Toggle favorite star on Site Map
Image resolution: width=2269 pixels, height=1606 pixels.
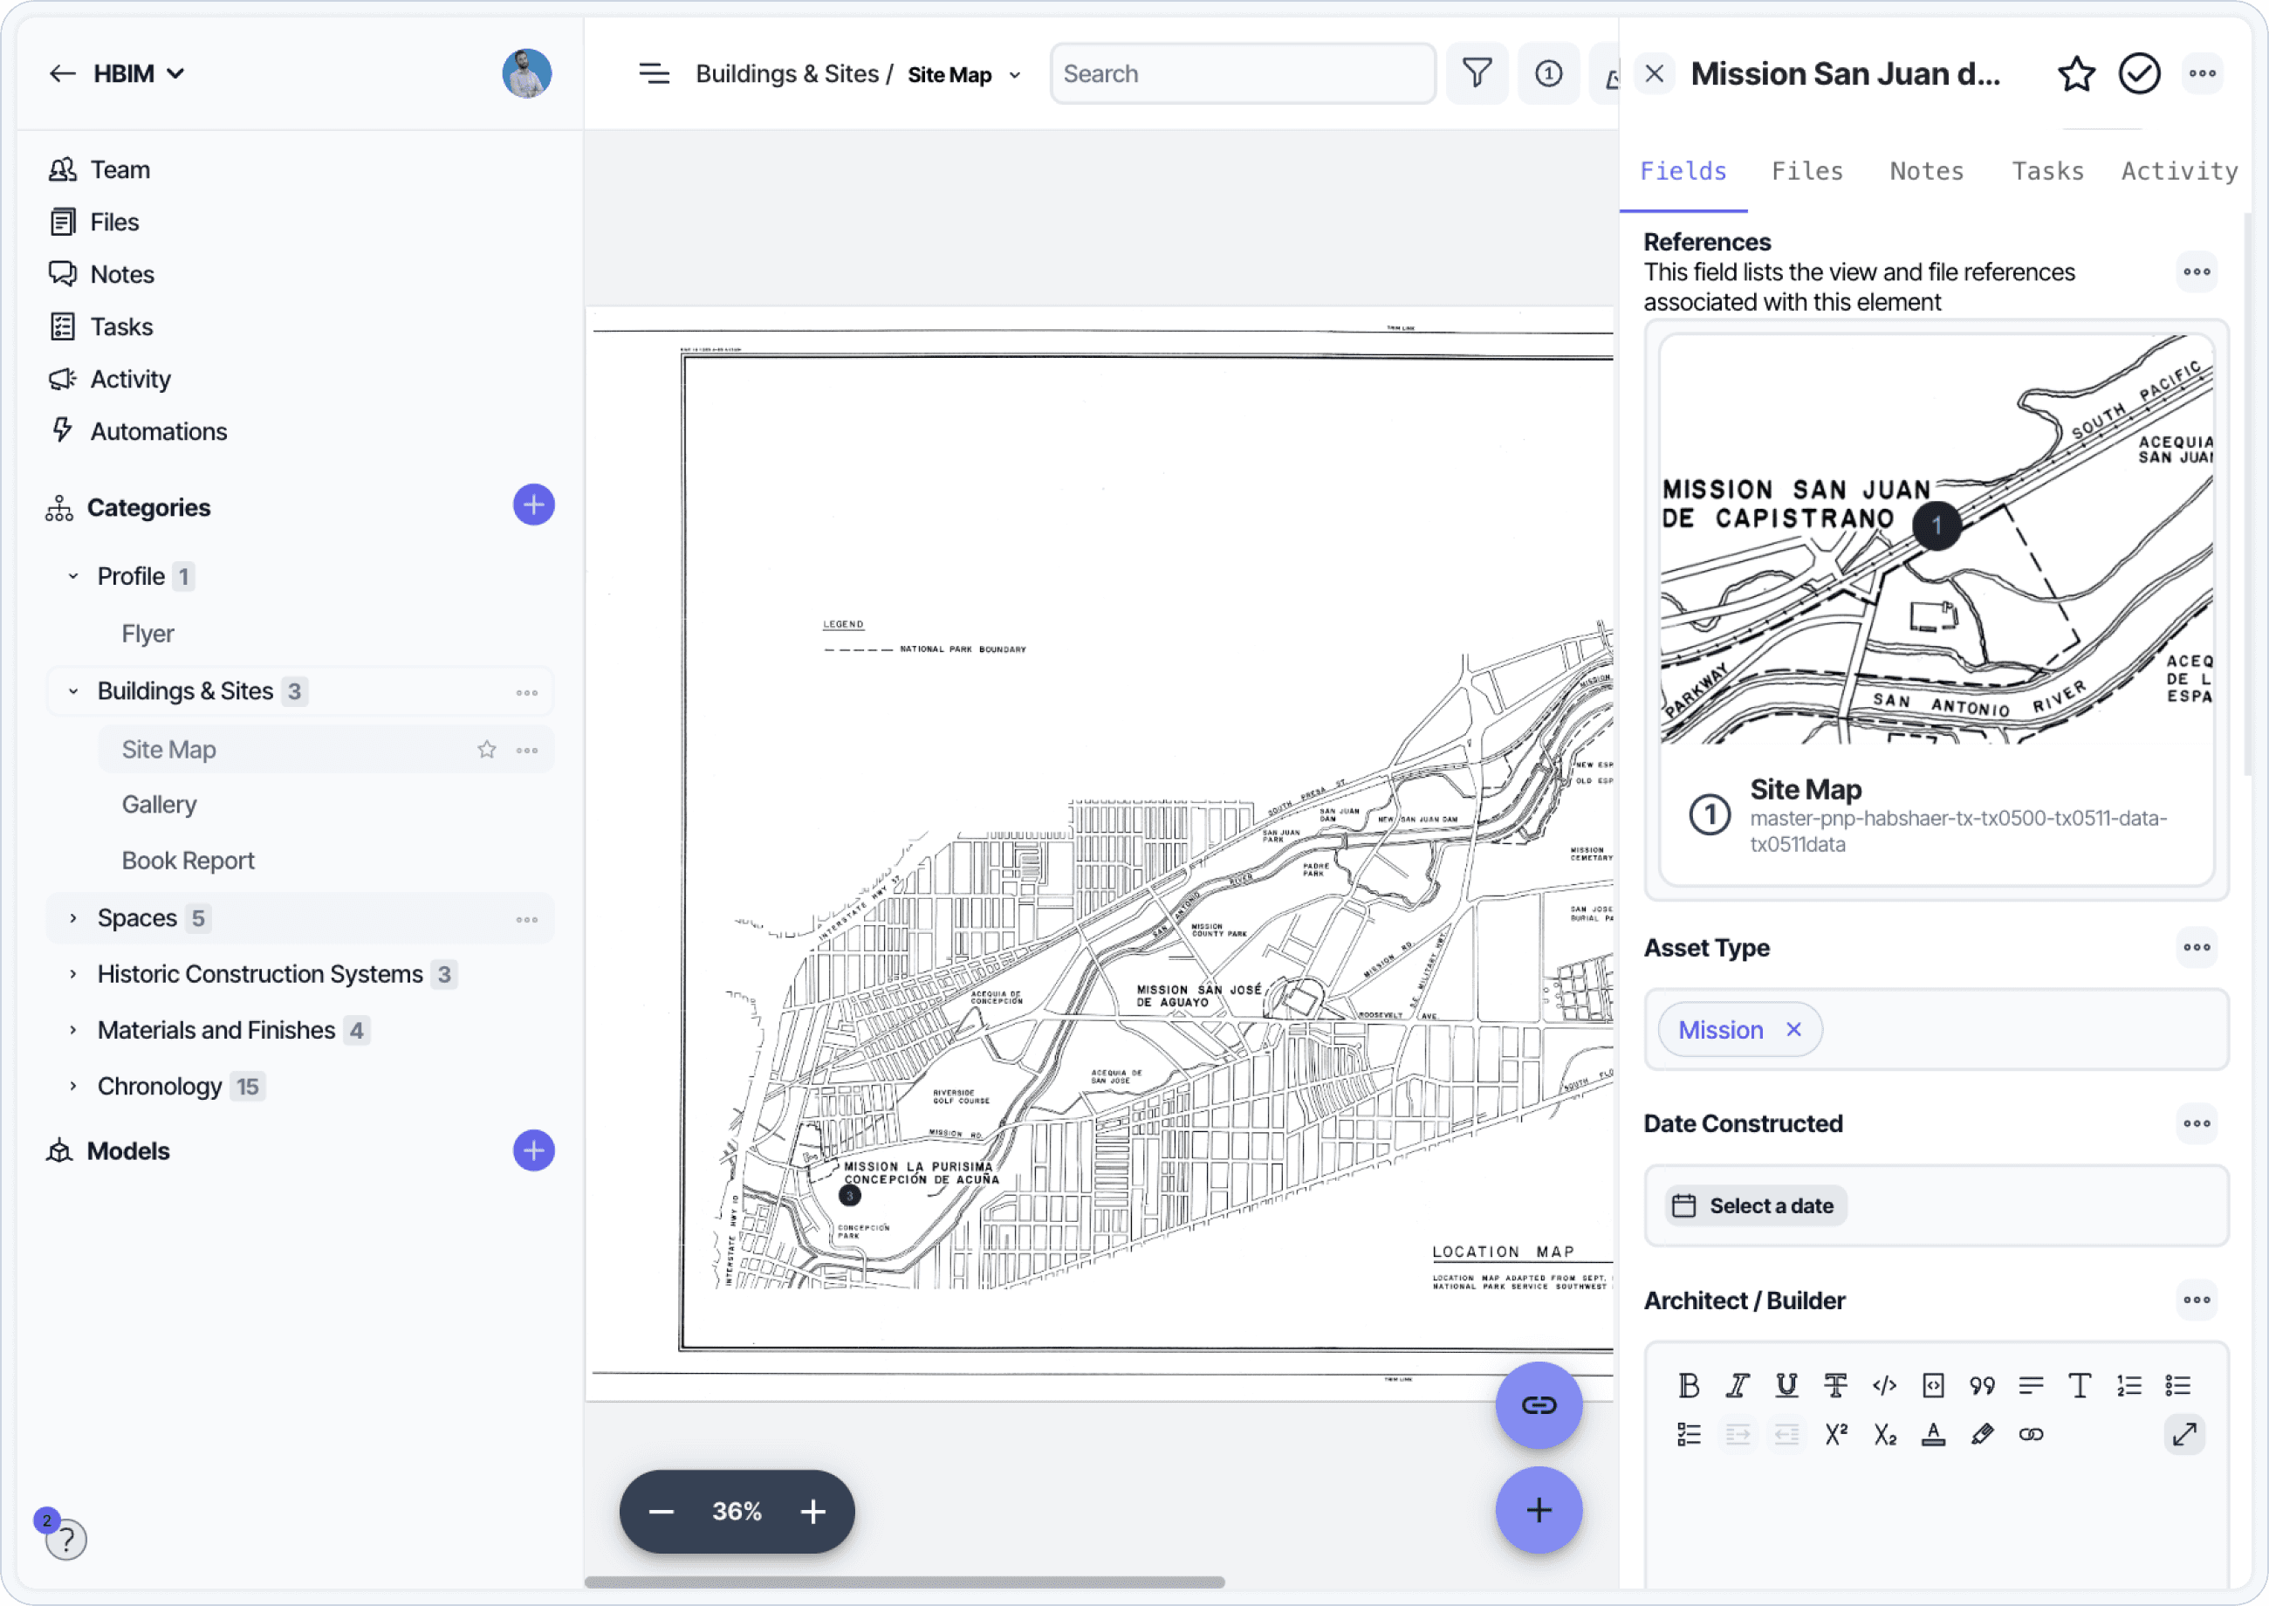point(486,750)
